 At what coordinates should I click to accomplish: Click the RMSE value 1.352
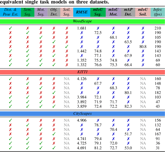point(82,60)
